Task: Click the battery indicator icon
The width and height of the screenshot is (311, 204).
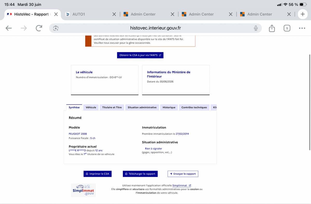Action: pos(303,5)
